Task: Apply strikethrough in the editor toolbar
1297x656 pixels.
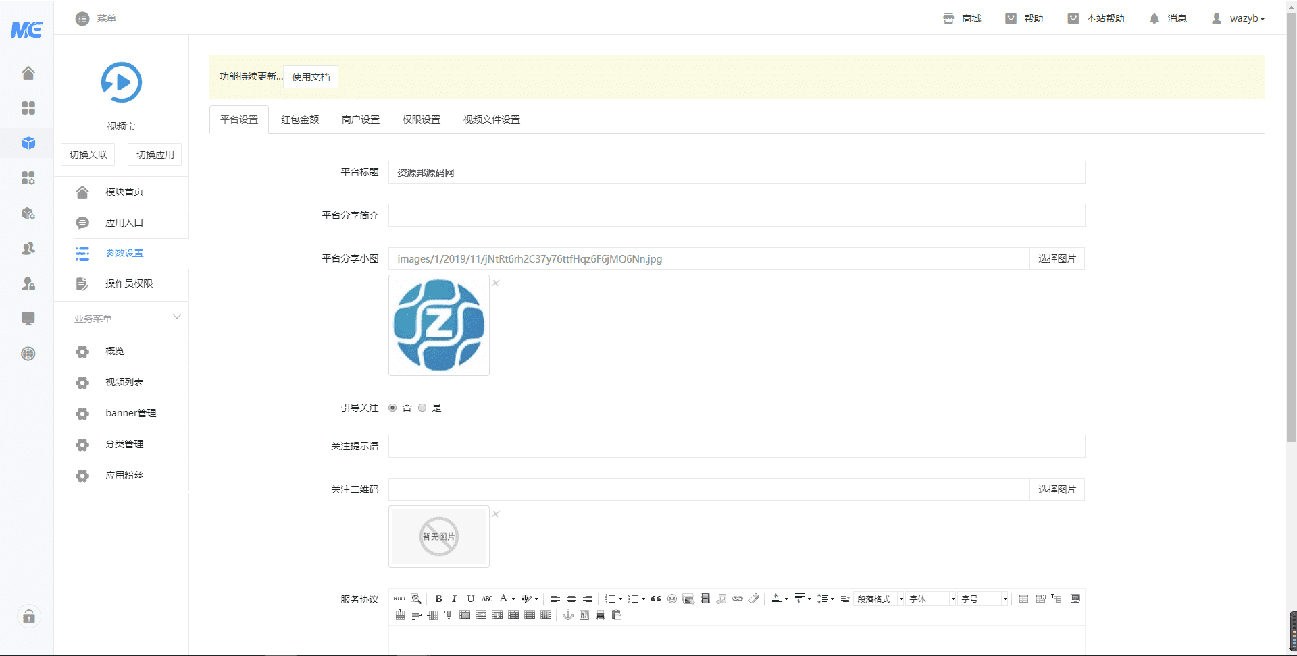Action: coord(487,599)
